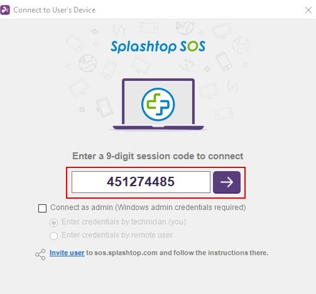Focus the 9-digit session code field
The image size is (316, 294).
coord(141,182)
